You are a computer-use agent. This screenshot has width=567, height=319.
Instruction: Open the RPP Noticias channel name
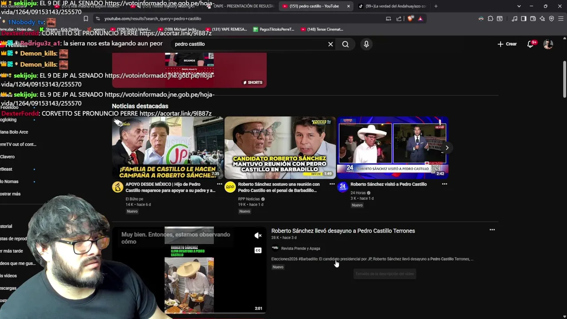[x=249, y=199]
